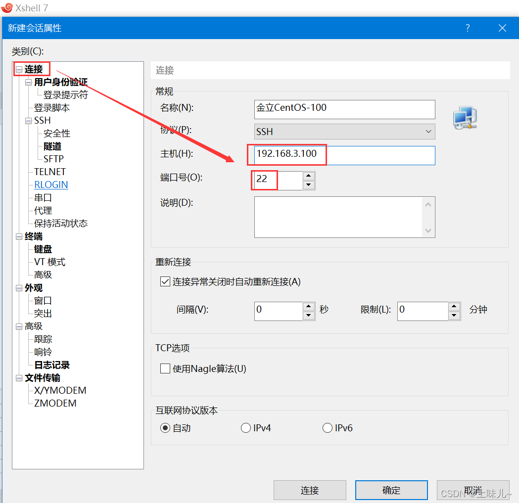
Task: Click the 连接 button at the bottom
Action: point(310,490)
